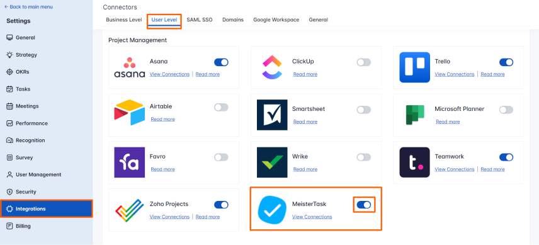The image size is (539, 245).
Task: Turn off the Zoho Projects toggle
Action: click(x=221, y=205)
